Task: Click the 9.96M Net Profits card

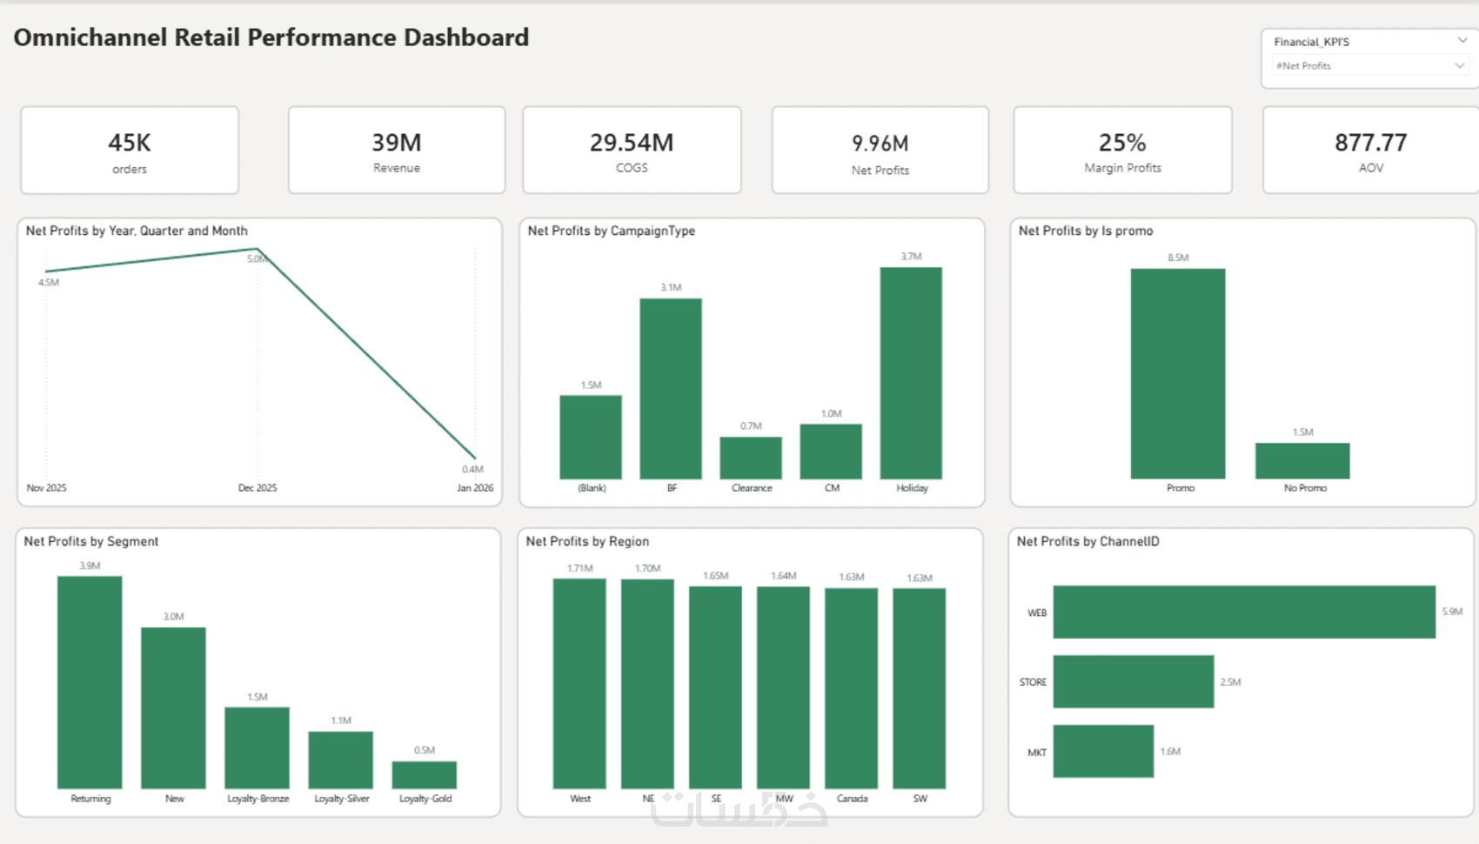Action: pos(880,151)
